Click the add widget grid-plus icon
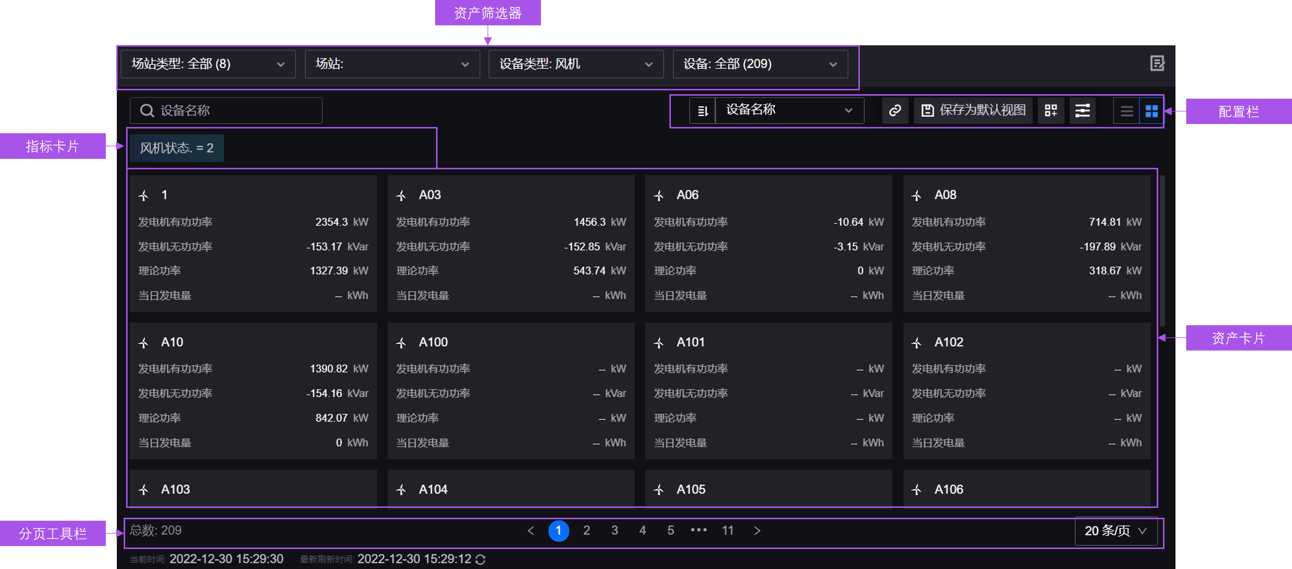Image resolution: width=1292 pixels, height=569 pixels. click(1050, 111)
